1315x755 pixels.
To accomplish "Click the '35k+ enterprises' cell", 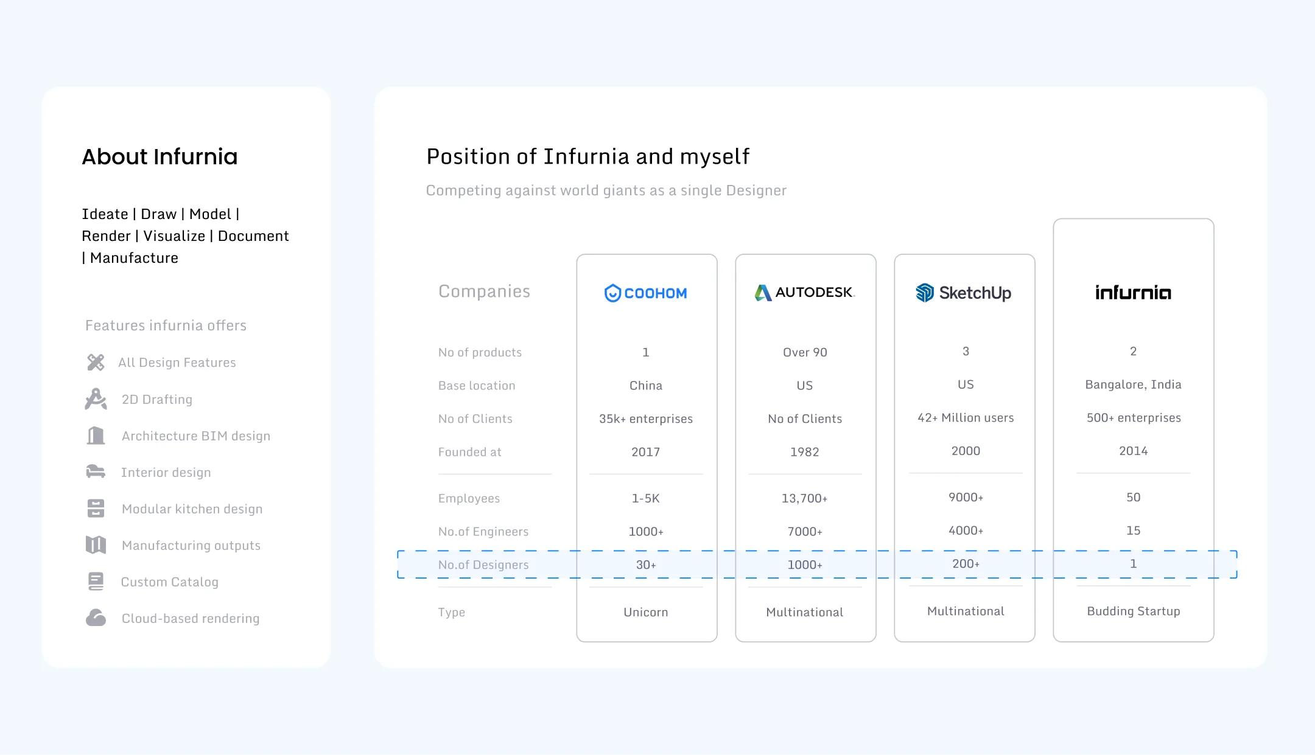I will click(646, 419).
